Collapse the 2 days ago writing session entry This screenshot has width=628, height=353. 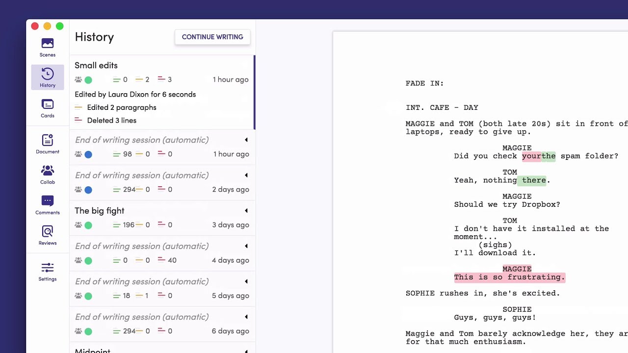(246, 175)
